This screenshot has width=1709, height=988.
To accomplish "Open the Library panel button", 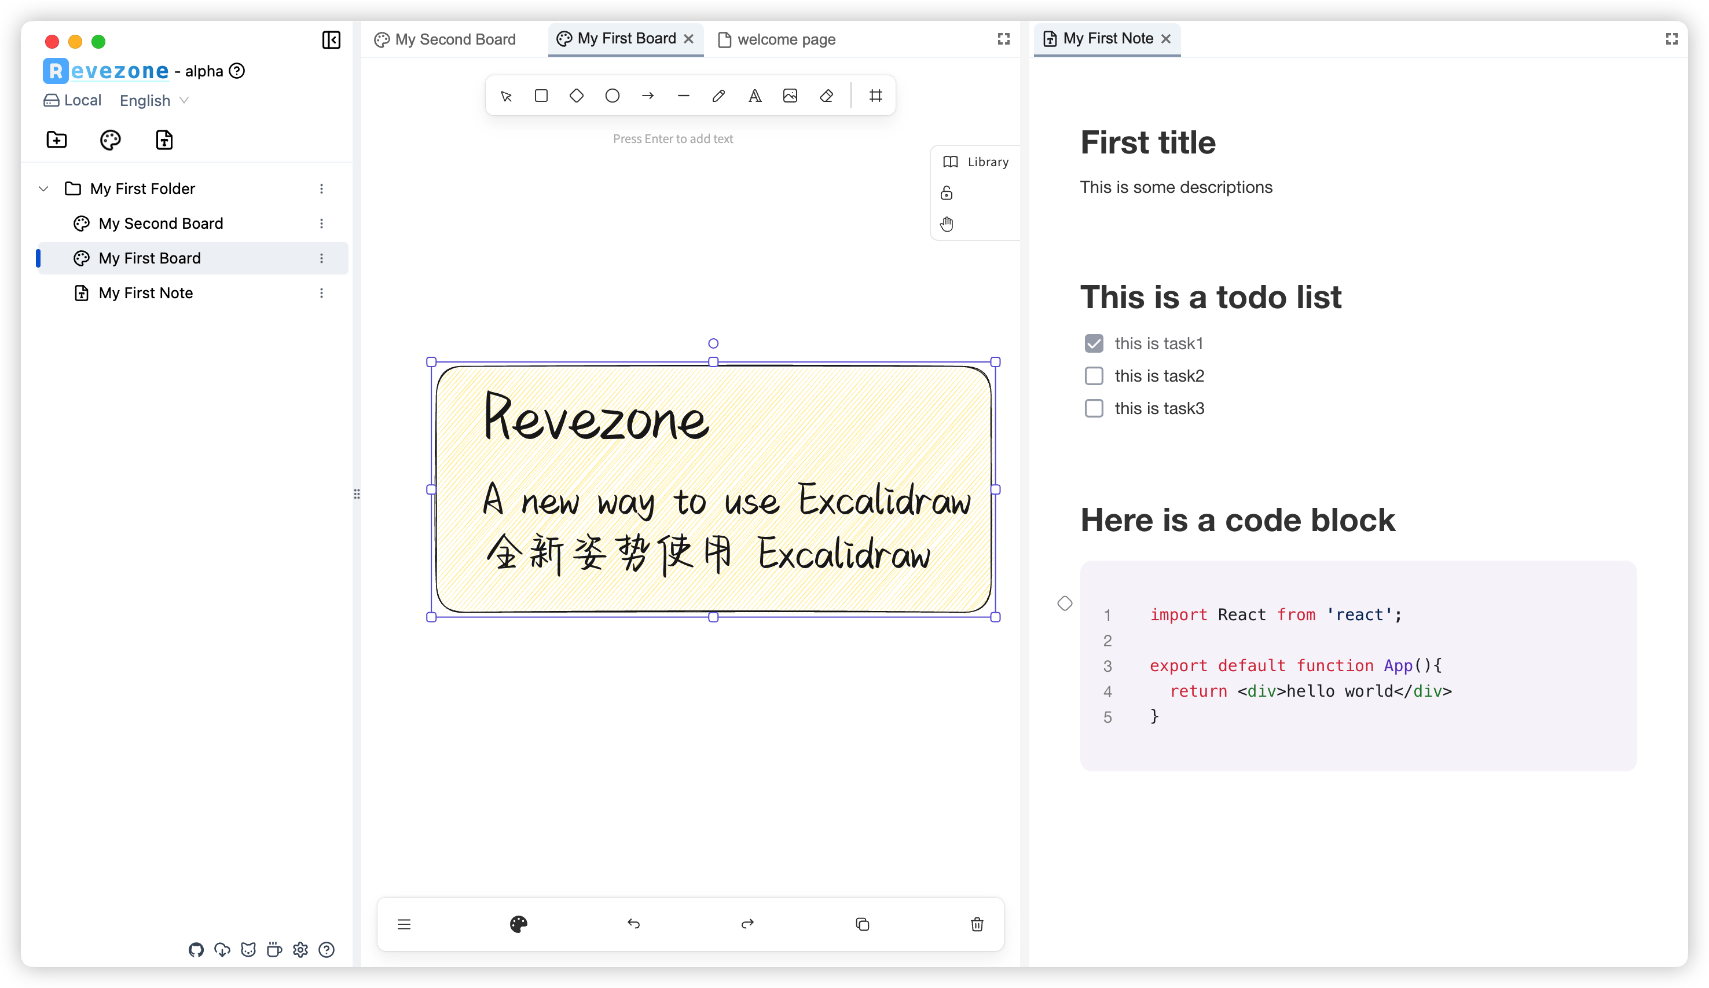I will [x=976, y=162].
